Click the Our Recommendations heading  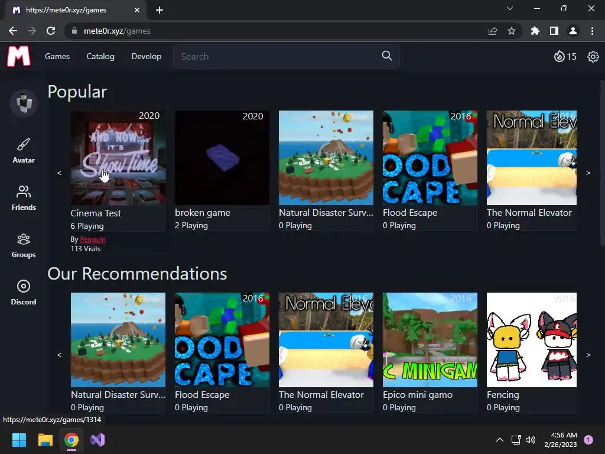[137, 274]
